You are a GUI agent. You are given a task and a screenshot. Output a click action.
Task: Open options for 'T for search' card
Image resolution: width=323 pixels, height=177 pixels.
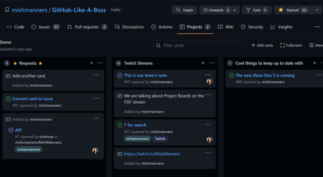tap(208, 125)
